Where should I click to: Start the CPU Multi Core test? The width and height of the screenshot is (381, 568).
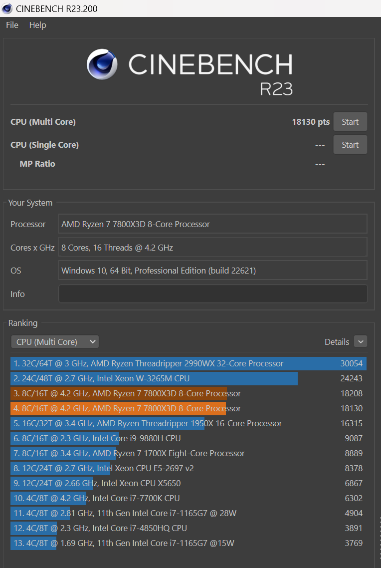click(350, 122)
